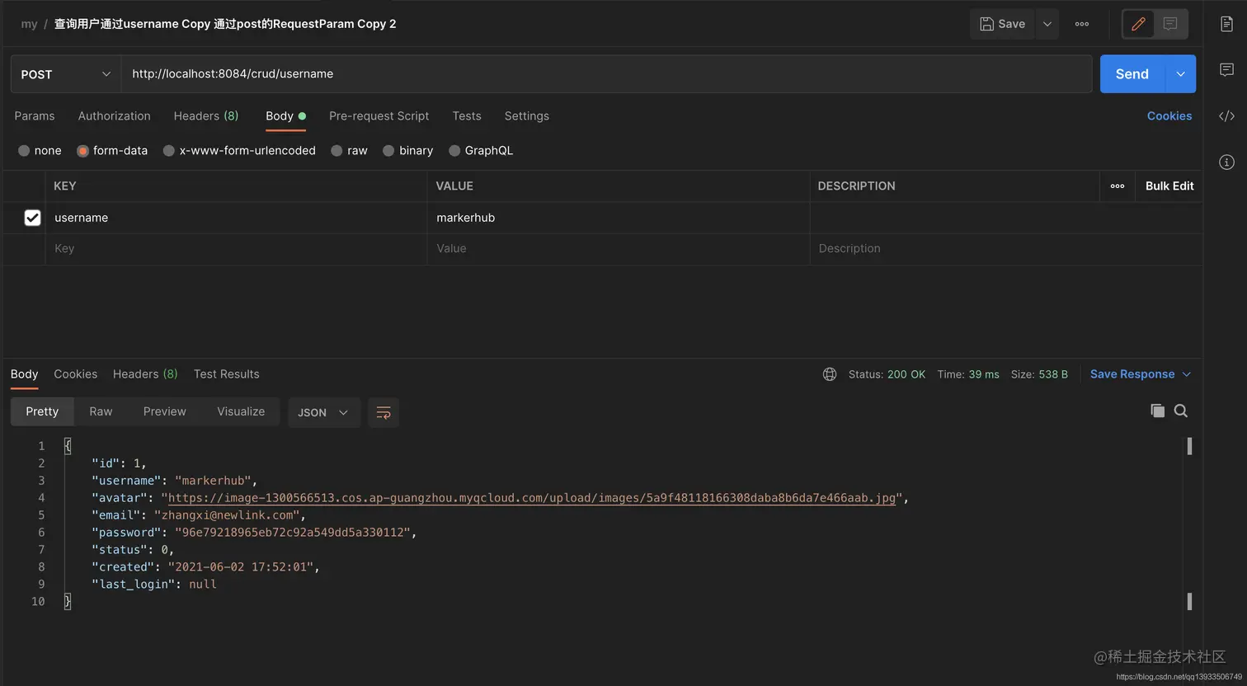Open the Pre-request Script tab
This screenshot has width=1247, height=686.
[379, 116]
